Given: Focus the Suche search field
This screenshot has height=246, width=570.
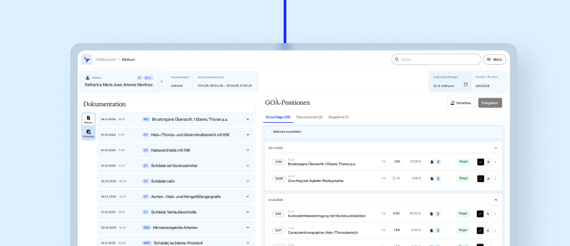Looking at the screenshot, I should 436,60.
